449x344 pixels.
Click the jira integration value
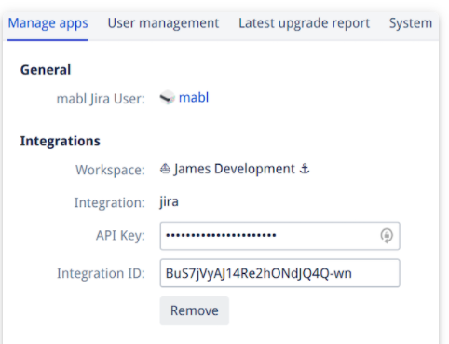(x=170, y=202)
